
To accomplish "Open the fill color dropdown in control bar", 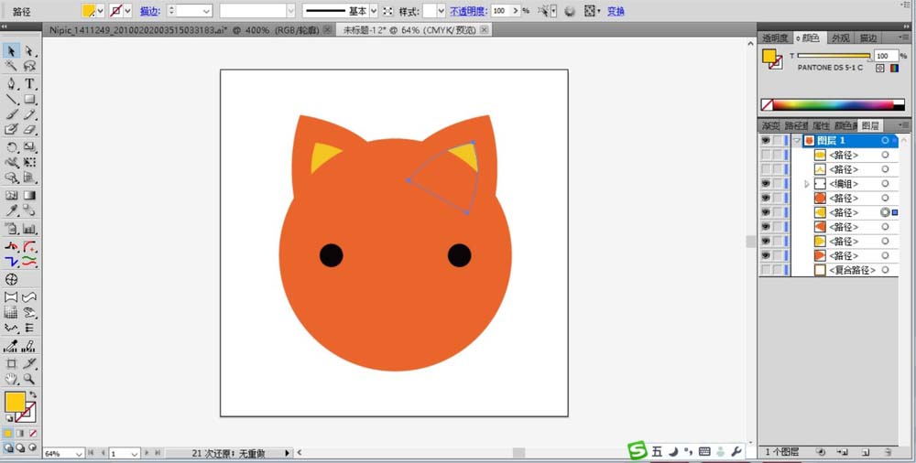I will click(101, 11).
